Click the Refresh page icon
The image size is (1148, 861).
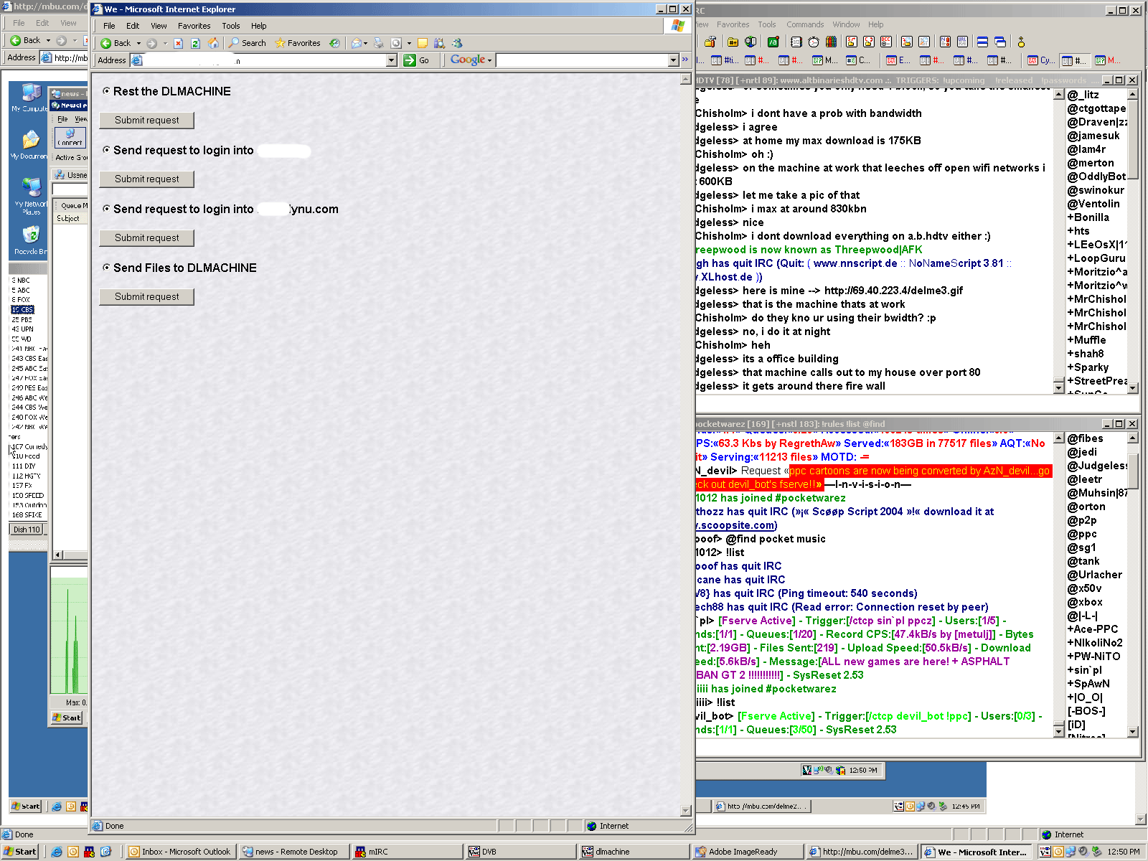[x=195, y=43]
